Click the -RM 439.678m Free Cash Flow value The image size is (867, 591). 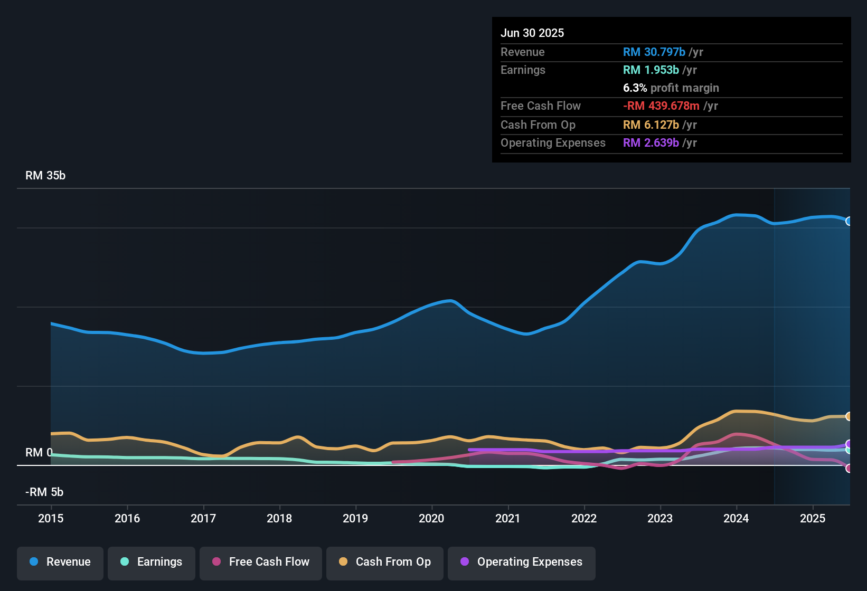click(662, 106)
